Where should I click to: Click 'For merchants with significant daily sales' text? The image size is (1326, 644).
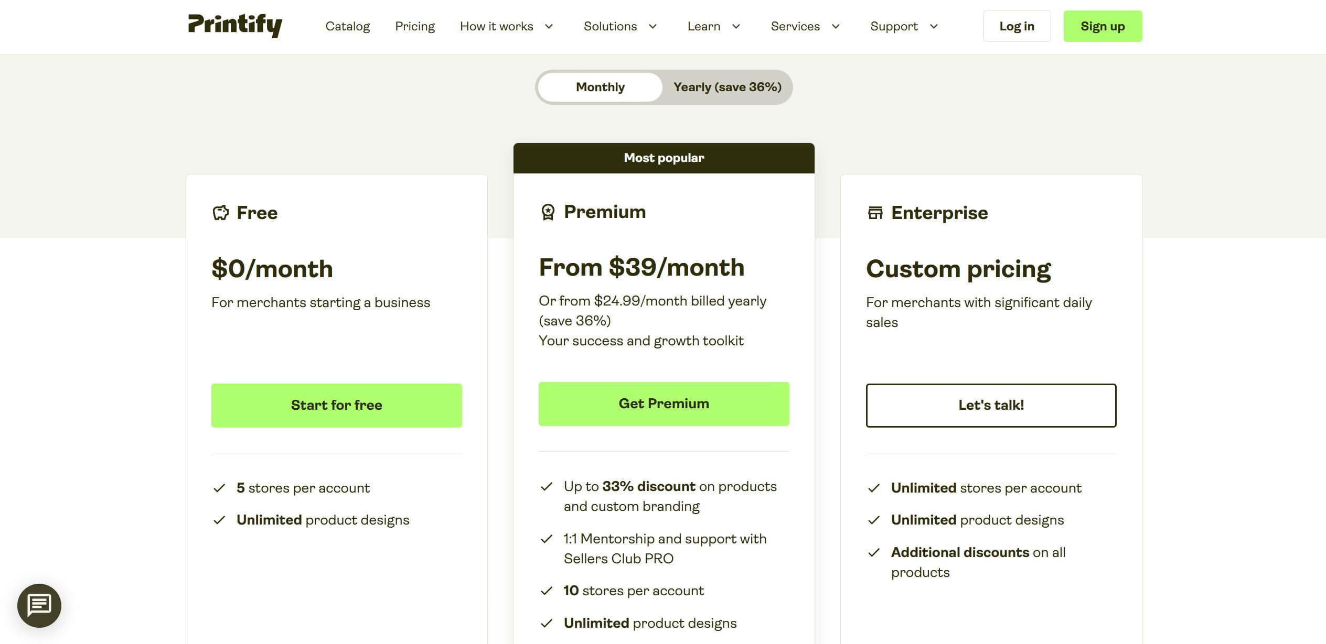click(x=979, y=312)
